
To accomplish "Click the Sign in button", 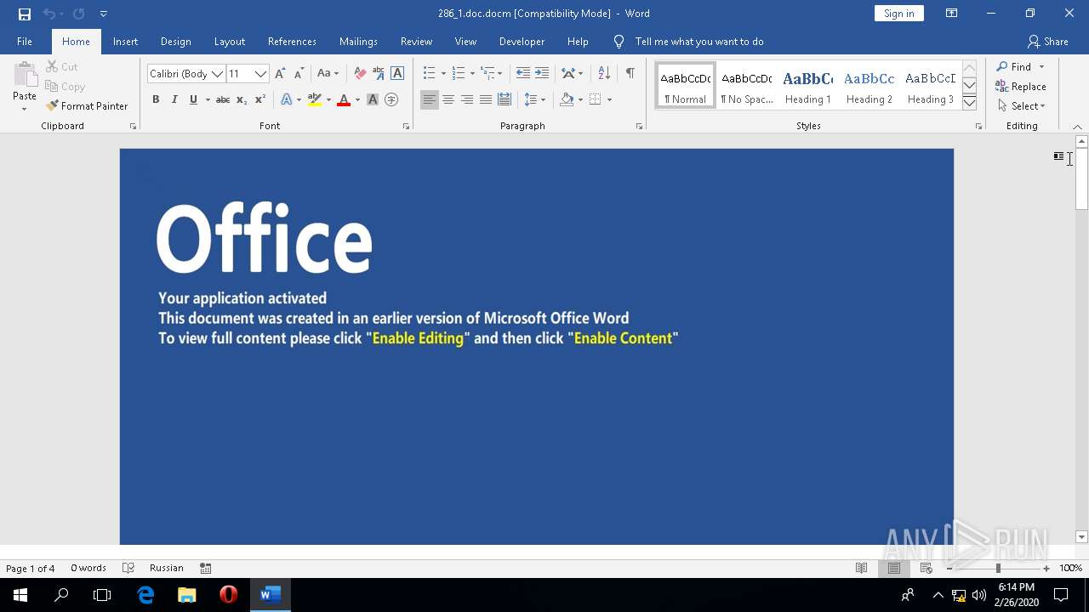I will [898, 13].
